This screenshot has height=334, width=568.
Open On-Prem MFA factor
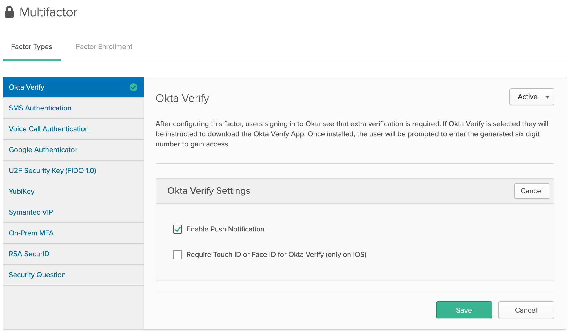pyautogui.click(x=31, y=233)
